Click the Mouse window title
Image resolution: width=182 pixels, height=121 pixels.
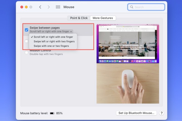pyautogui.click(x=69, y=7)
